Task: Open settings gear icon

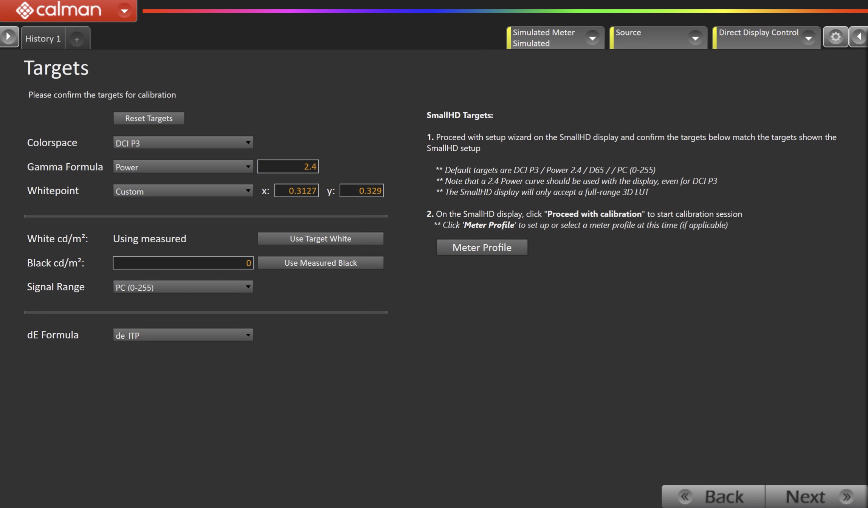Action: 835,37
